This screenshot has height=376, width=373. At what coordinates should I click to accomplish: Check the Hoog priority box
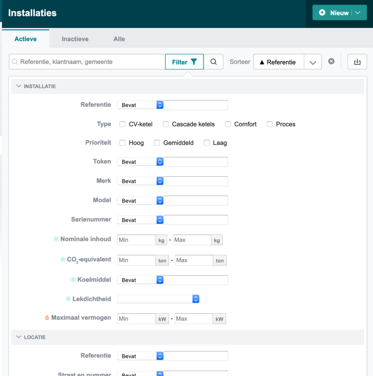(122, 143)
